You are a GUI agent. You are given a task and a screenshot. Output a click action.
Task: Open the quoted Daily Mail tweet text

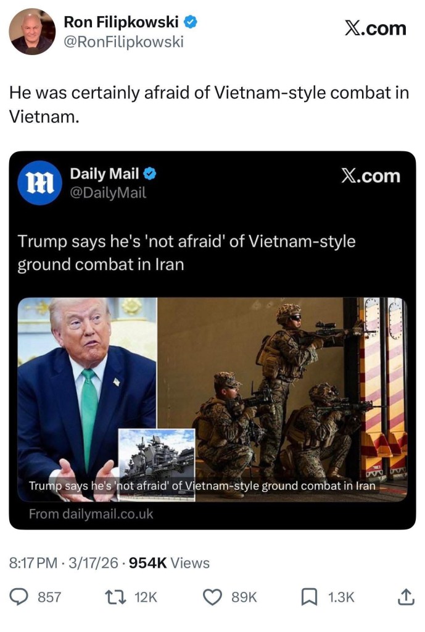click(x=186, y=253)
